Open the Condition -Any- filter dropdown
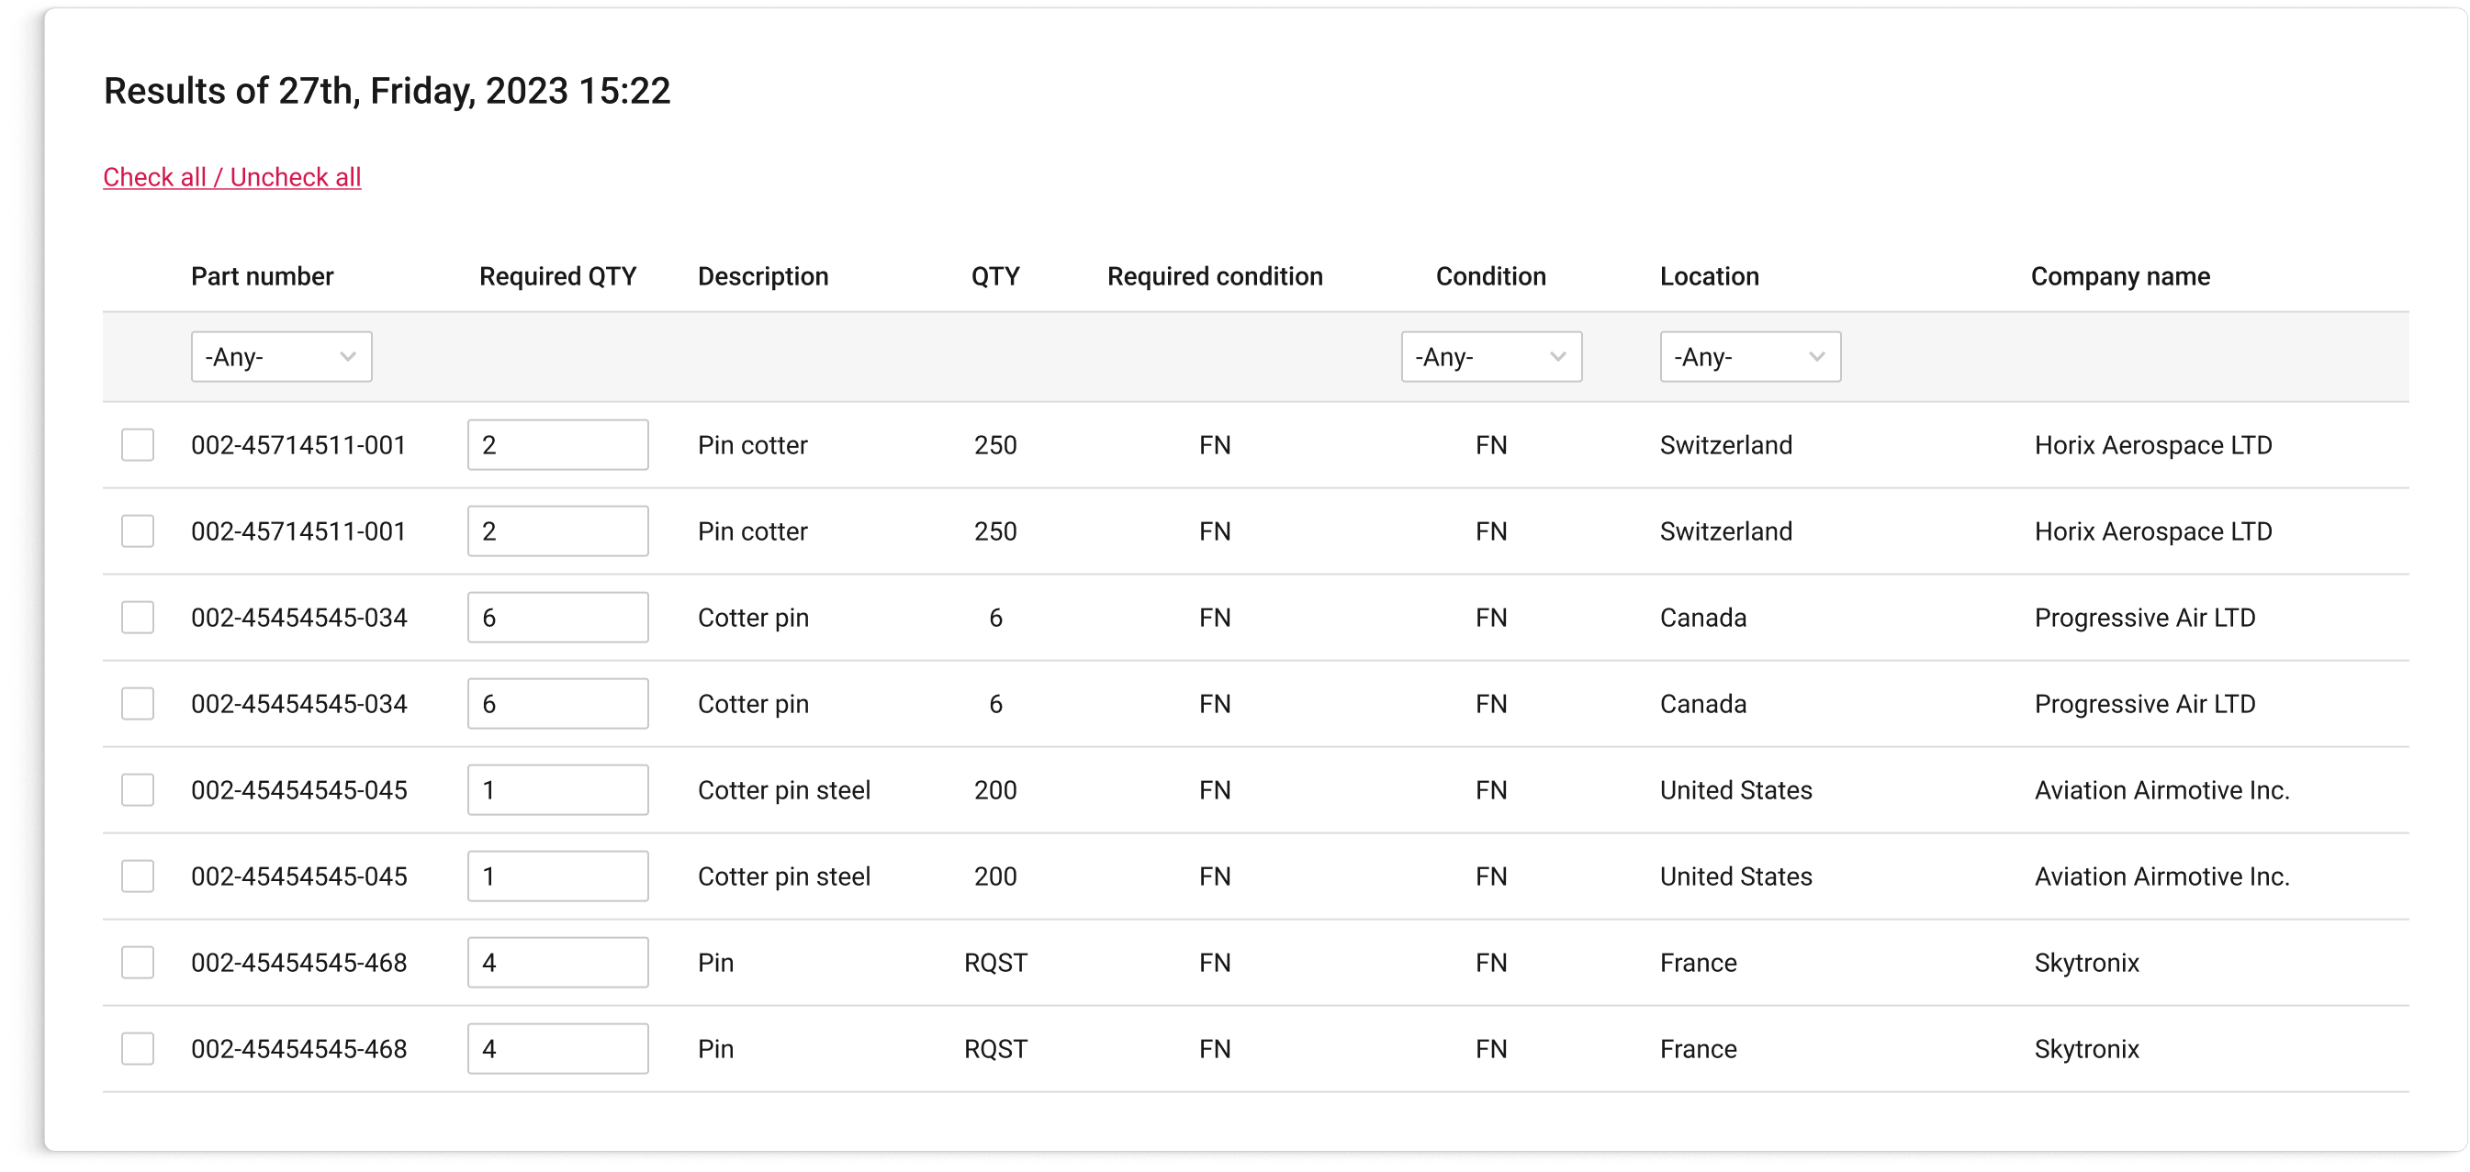This screenshot has width=2470, height=1172. point(1491,356)
